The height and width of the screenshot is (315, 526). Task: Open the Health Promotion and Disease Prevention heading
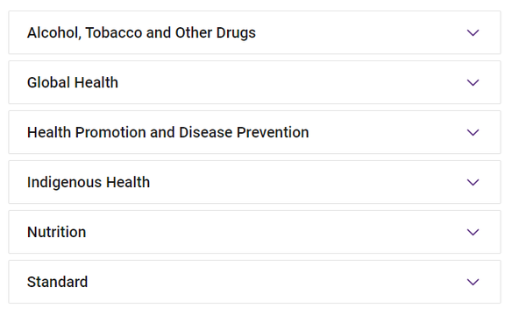pos(167,132)
